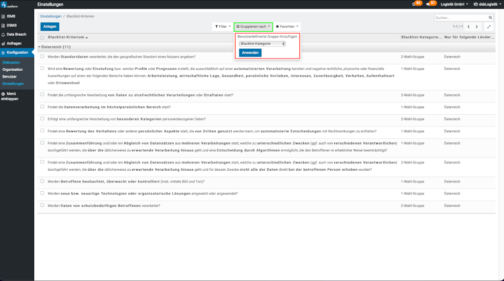The image size is (504, 281).
Task: Open Benutzer in the Konfiguration submenu
Action: click(9, 77)
